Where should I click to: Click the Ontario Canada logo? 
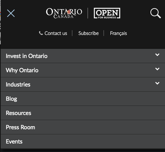64,13
